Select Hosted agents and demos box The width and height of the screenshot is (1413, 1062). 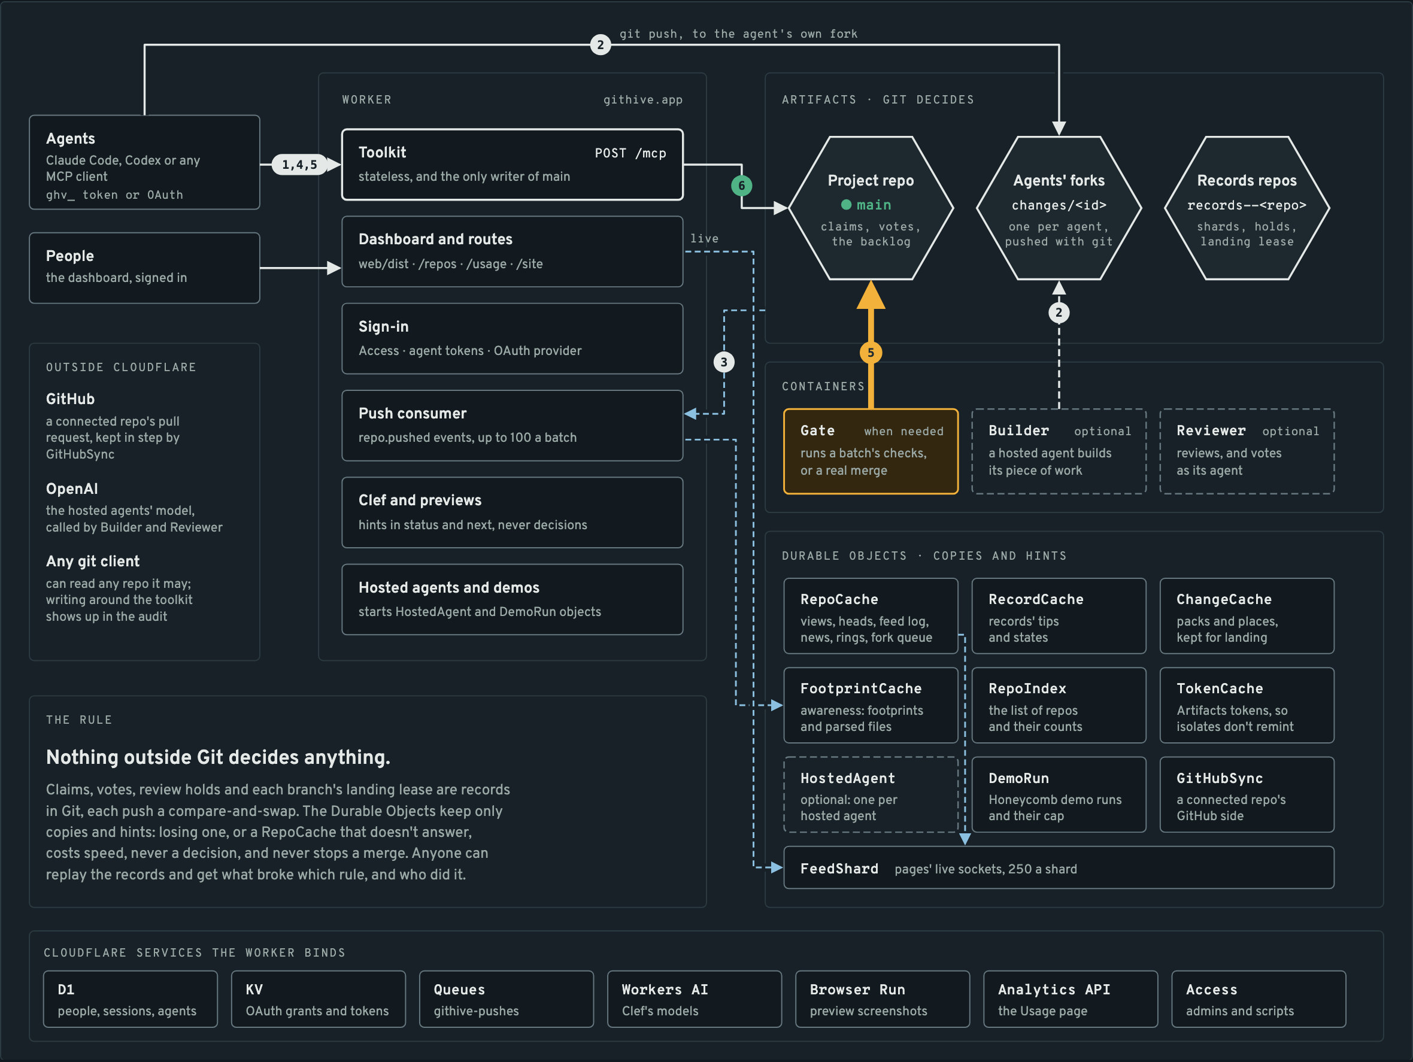click(513, 599)
